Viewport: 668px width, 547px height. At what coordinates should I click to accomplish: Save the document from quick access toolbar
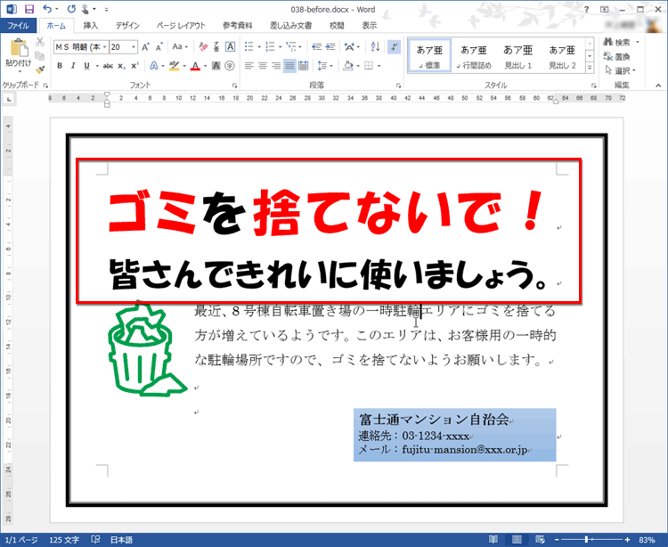pyautogui.click(x=29, y=9)
